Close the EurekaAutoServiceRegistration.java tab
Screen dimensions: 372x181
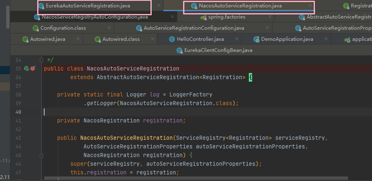(x=159, y=5)
